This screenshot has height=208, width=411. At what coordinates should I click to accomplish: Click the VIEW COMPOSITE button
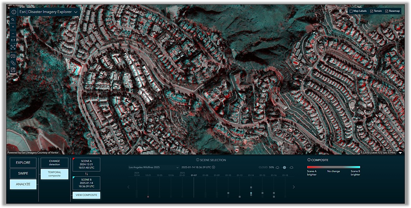[x=86, y=195]
